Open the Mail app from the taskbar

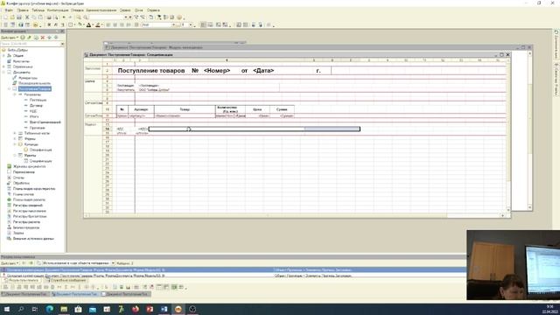pyautogui.click(x=93, y=309)
